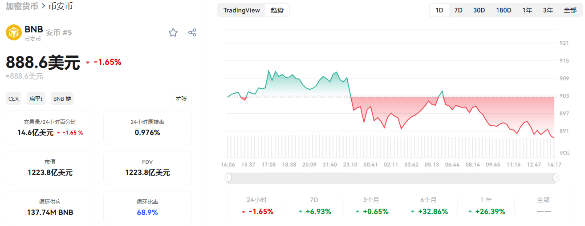Image resolution: width=585 pixels, height=226 pixels.
Task: Click the BNB coin logo
Action: pyautogui.click(x=14, y=32)
